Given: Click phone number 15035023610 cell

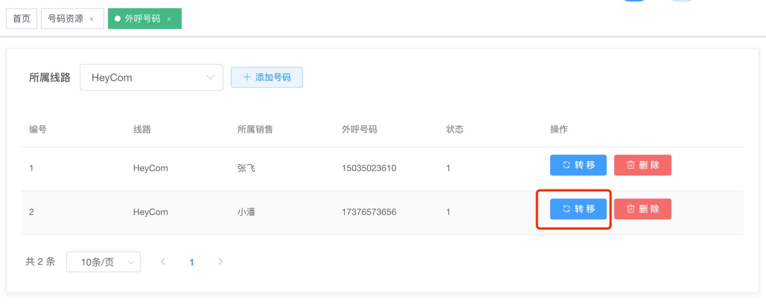Looking at the screenshot, I should (x=369, y=168).
